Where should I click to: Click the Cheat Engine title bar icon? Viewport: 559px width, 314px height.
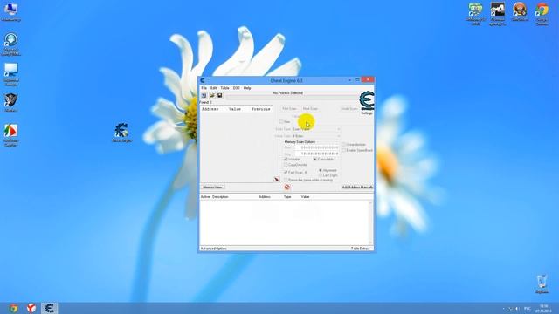(x=203, y=81)
